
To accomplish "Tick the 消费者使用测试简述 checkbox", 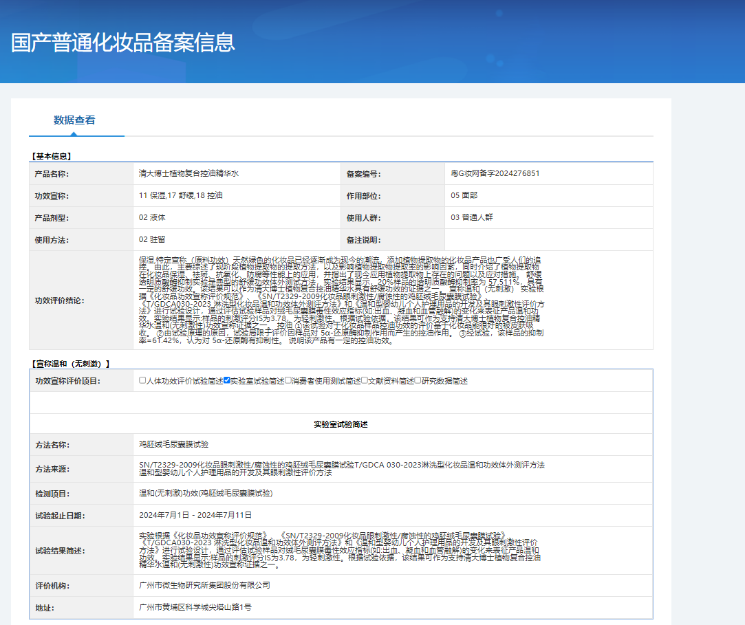I will click(x=288, y=380).
